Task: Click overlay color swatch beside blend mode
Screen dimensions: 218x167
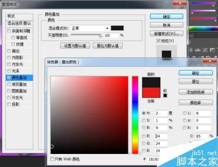Action: tap(117, 28)
